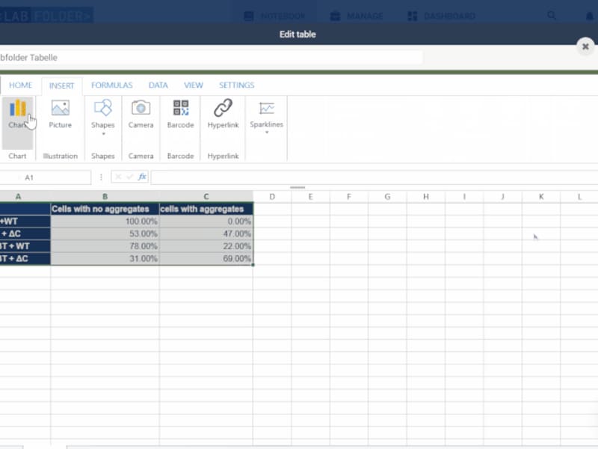The image size is (598, 449).
Task: Open the search icon in top bar
Action: pos(552,16)
